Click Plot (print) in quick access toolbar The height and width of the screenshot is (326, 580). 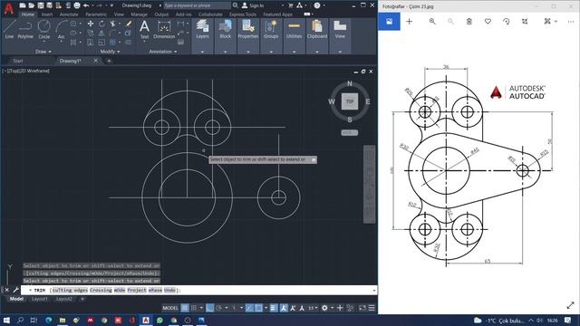tap(77, 5)
